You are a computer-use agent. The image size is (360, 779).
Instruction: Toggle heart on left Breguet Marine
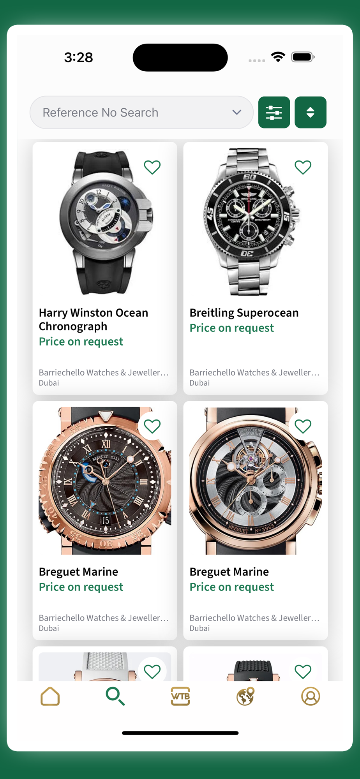(152, 426)
